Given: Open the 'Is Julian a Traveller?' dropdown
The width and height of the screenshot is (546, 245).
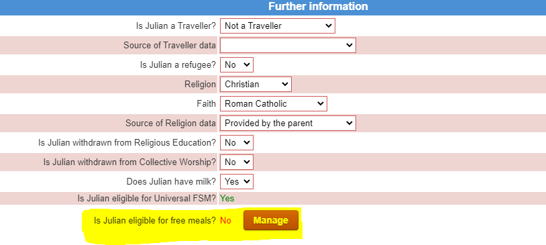Looking at the screenshot, I should pyautogui.click(x=278, y=26).
